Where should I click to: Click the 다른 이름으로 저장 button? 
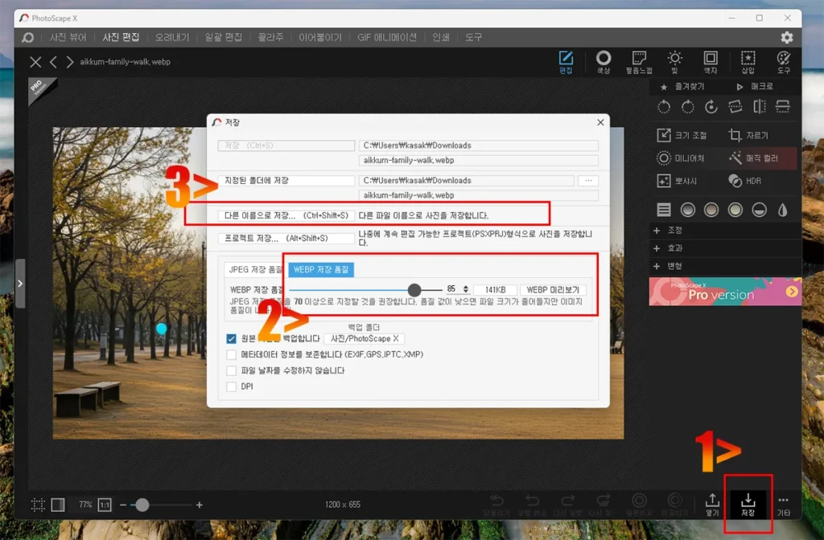(x=286, y=215)
